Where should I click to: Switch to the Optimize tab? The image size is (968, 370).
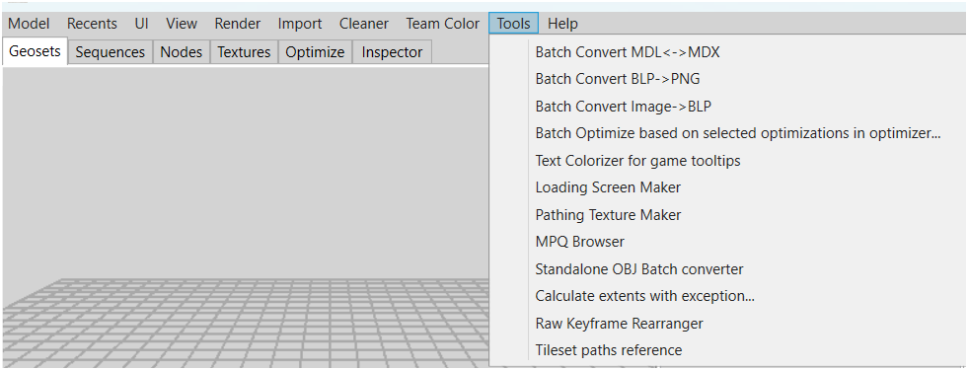(x=315, y=52)
